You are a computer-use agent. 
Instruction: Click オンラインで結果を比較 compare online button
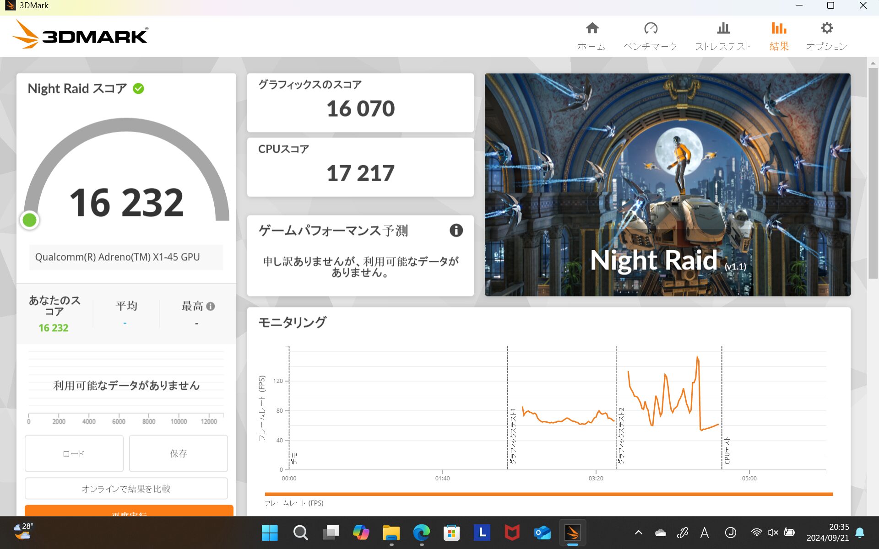pyautogui.click(x=126, y=489)
